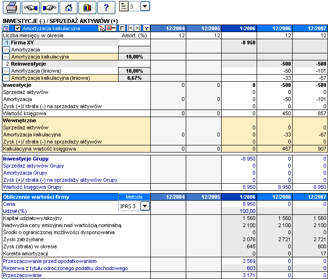Click the red 12-period calendar icon

[x=111, y=28]
